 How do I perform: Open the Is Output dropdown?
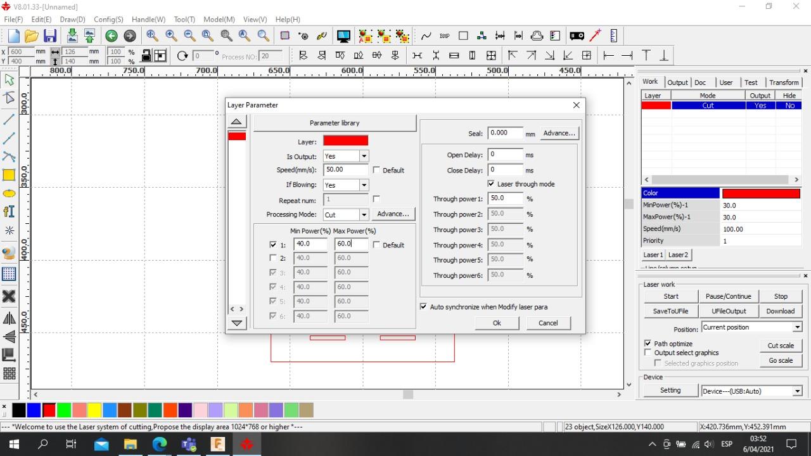tap(364, 156)
